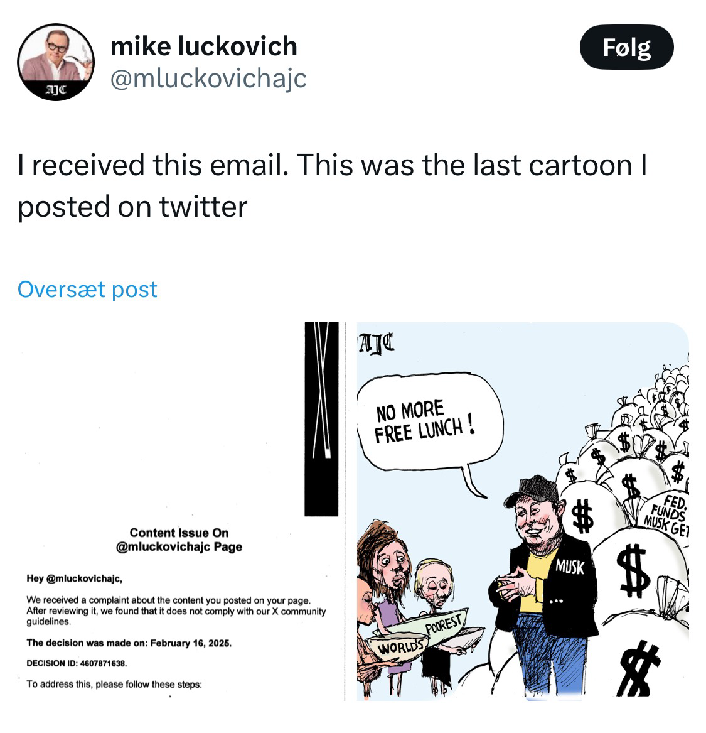Click the AJC logo atop the cartoon

coord(377,344)
